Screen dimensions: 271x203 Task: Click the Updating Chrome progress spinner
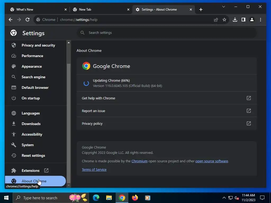[x=86, y=83]
